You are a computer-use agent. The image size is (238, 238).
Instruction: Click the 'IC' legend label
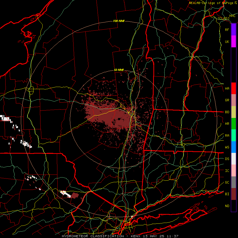point(227,171)
